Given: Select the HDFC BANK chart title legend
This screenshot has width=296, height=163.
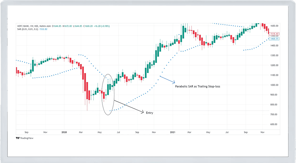Looking at the screenshot, I should click(34, 26).
